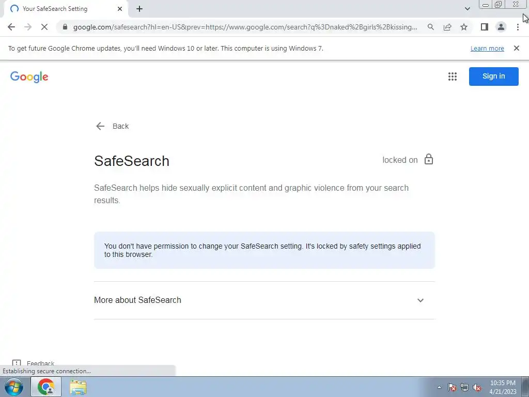The height and width of the screenshot is (397, 529).
Task: Expand More about SafeSearch section
Action: 264,300
